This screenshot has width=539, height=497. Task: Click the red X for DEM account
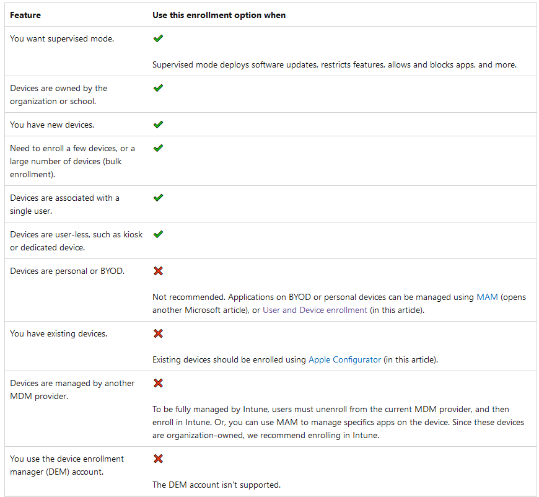[x=158, y=459]
